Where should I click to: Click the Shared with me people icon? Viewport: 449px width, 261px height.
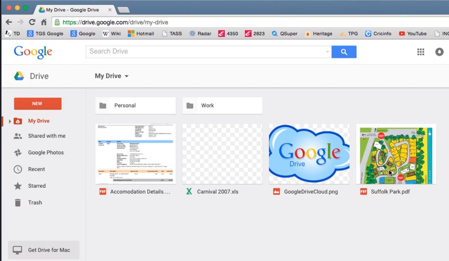tap(18, 136)
